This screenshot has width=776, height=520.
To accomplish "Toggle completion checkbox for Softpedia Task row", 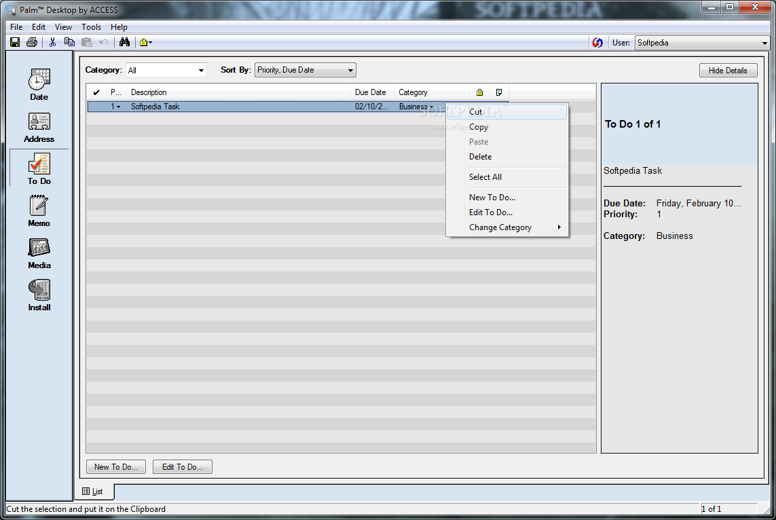I will point(96,107).
